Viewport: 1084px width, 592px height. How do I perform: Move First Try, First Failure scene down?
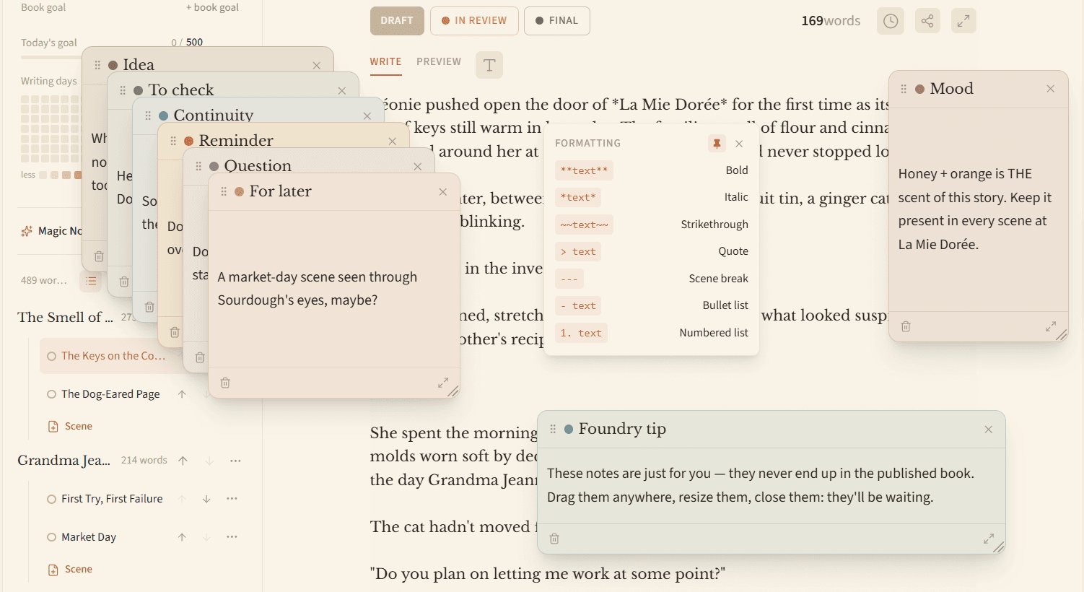206,499
